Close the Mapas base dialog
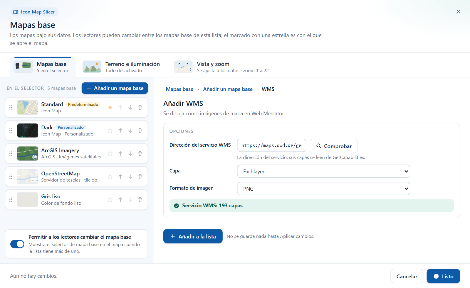 click(x=458, y=12)
